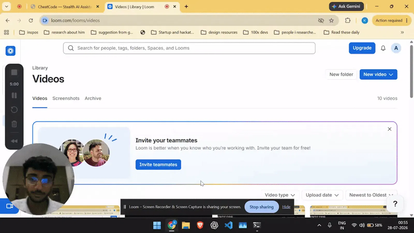Click the New folder button
414x233 pixels.
point(341,75)
